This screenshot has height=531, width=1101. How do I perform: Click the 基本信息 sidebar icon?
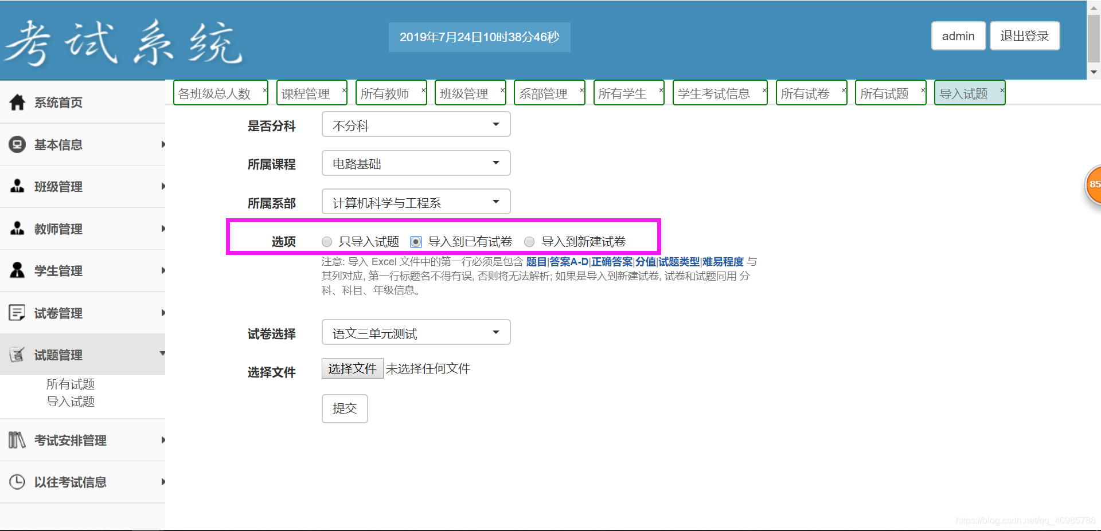click(x=17, y=144)
